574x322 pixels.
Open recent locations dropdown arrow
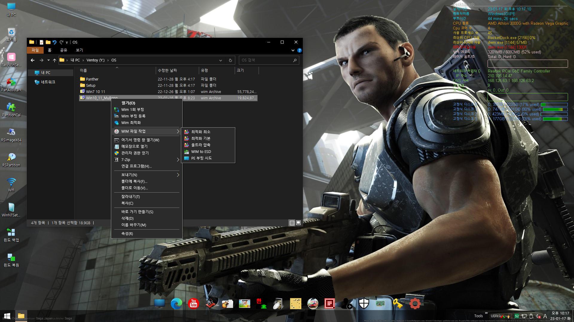[x=48, y=60]
